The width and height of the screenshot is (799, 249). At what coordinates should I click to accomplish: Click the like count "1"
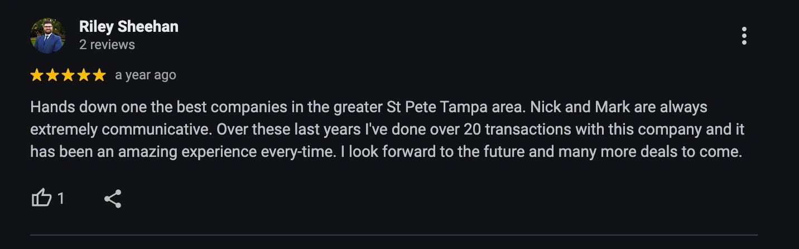(61, 199)
